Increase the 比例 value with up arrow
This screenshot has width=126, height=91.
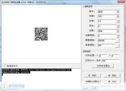click(118, 20)
